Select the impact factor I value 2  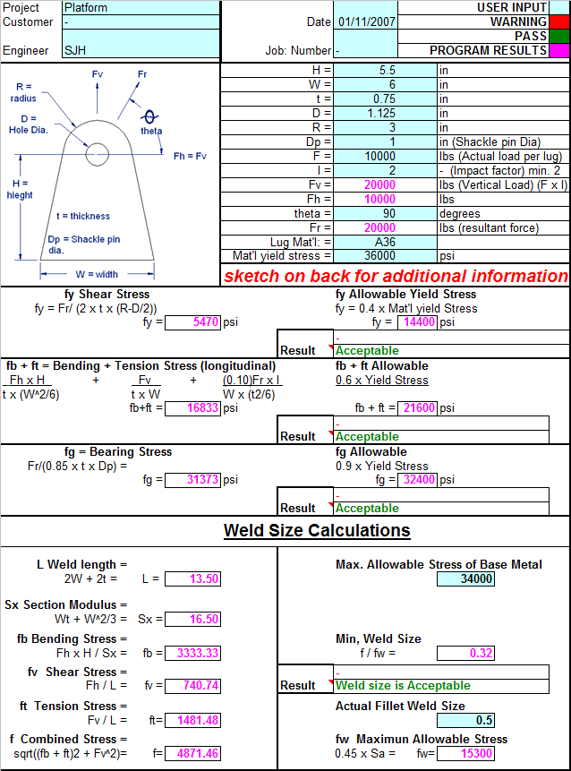click(385, 170)
